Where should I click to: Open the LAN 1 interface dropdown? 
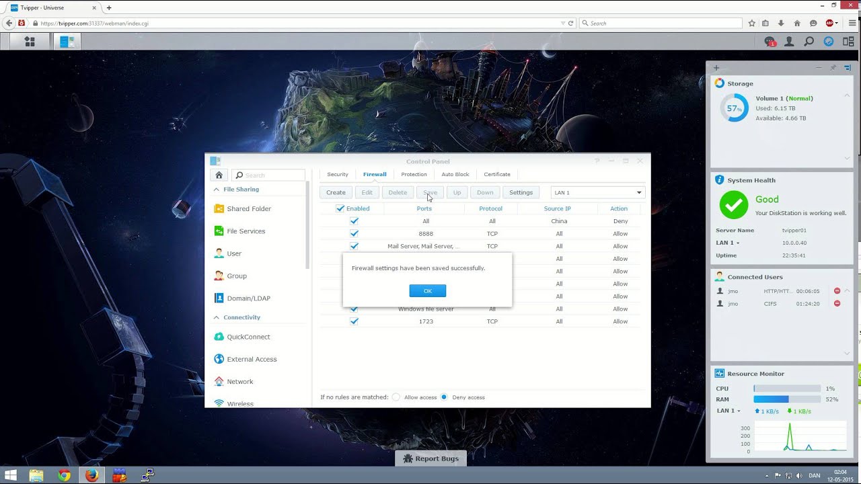point(598,192)
